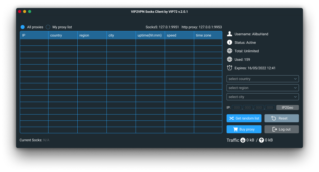Open the select country dropdown
Screen dimensions: 319x172
[x=263, y=79]
